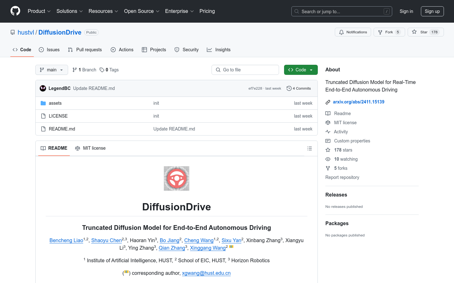
Task: Expand the green Code dropdown
Action: point(300,70)
